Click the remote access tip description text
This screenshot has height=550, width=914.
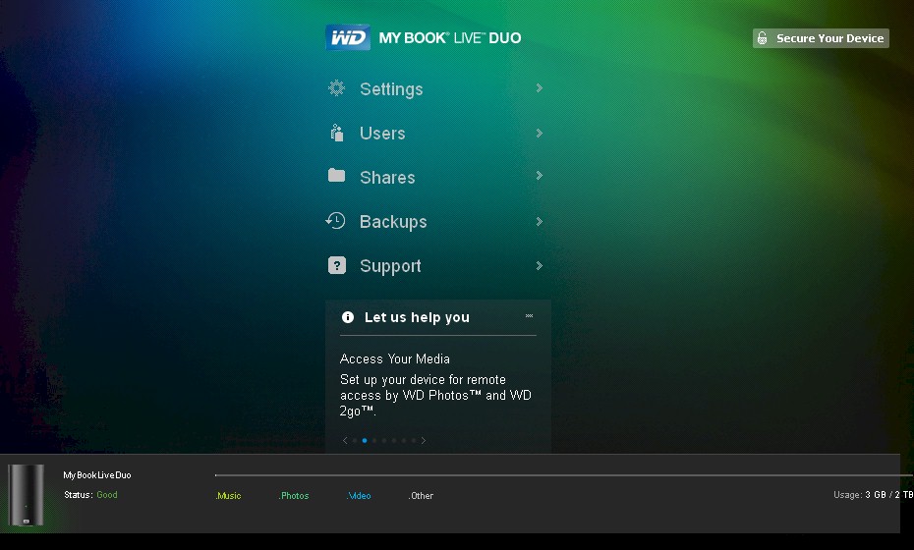pyautogui.click(x=435, y=396)
